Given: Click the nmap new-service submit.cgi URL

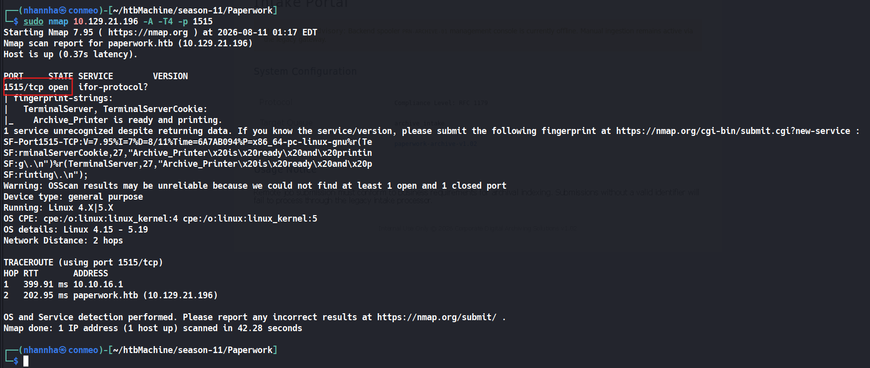Looking at the screenshot, I should coord(733,131).
